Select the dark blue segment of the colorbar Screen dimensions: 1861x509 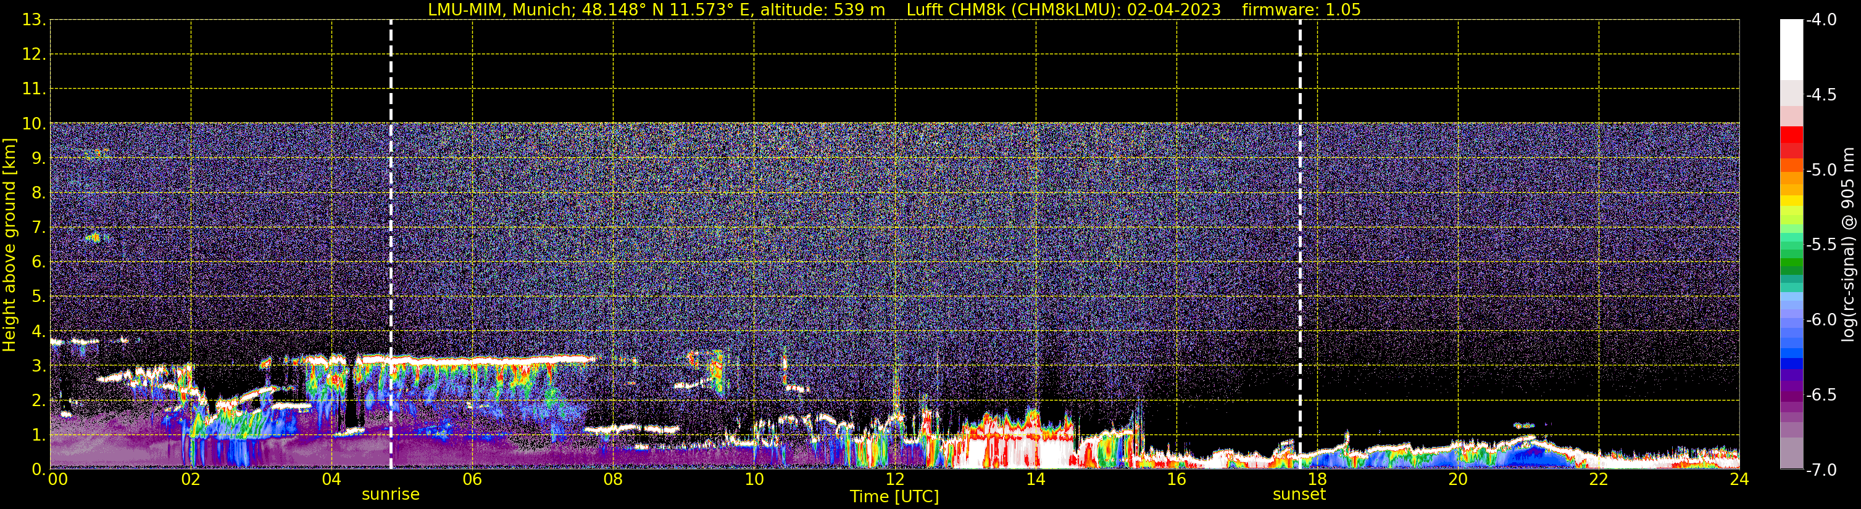[1791, 364]
